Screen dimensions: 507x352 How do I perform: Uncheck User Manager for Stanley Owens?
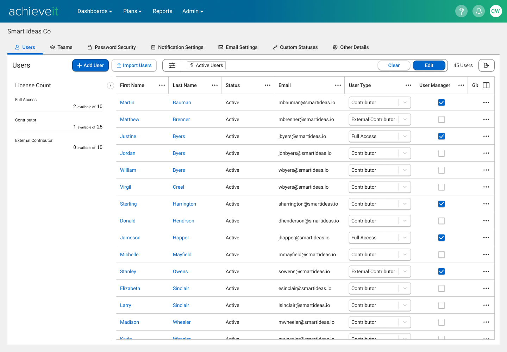(x=442, y=271)
